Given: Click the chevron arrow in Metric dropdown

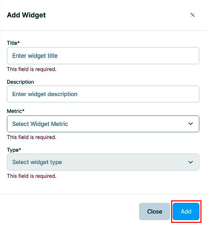Looking at the screenshot, I should tap(190, 124).
